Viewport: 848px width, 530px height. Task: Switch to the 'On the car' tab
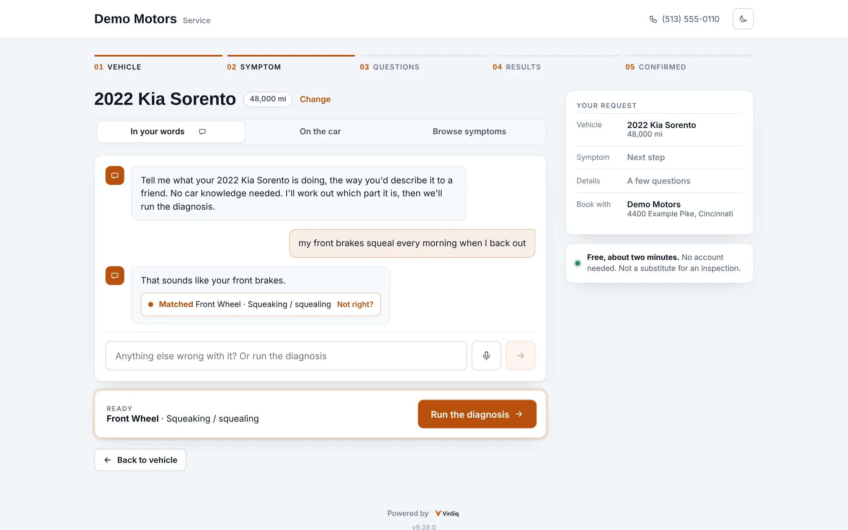point(320,132)
